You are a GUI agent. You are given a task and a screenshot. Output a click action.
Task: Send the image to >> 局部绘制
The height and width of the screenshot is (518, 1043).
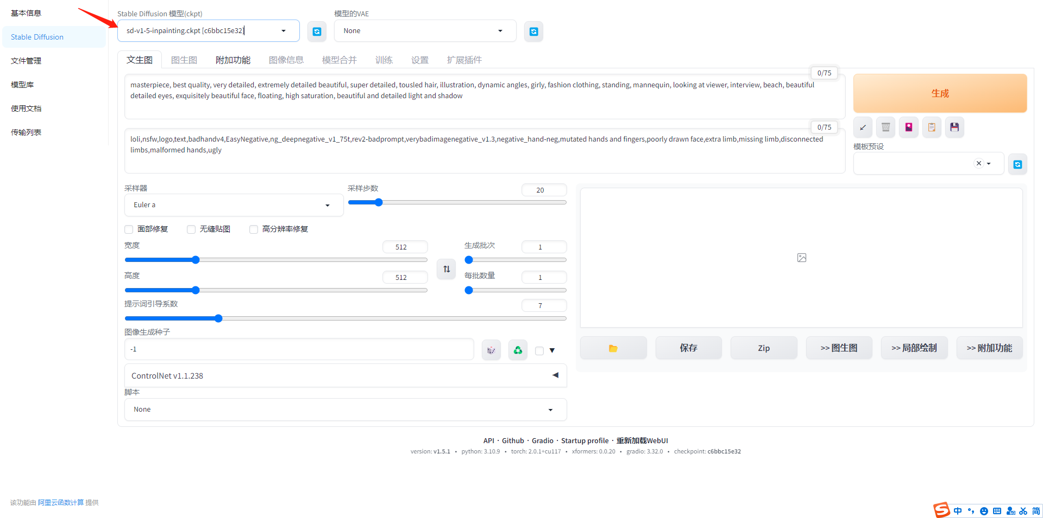(x=914, y=348)
